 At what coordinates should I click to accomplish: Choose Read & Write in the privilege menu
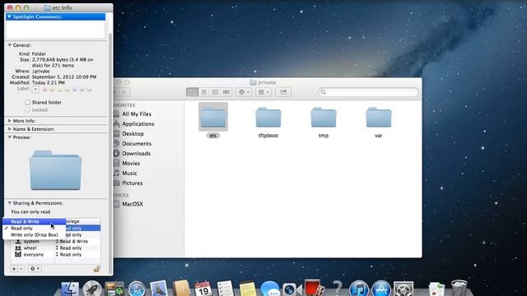click(35, 221)
